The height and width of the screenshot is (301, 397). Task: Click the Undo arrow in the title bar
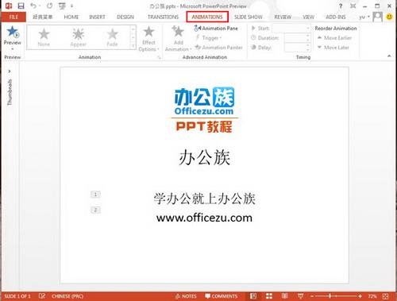point(33,6)
